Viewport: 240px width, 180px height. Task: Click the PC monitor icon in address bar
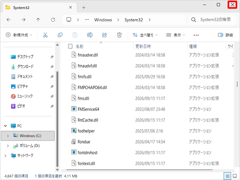[x=69, y=20]
